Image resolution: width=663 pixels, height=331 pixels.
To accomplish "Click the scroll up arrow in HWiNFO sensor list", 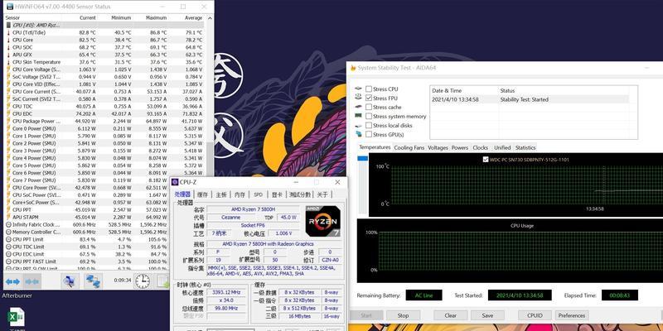I will pos(210,18).
